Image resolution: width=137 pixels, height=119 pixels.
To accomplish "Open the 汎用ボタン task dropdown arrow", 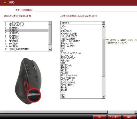I will [103, 23].
